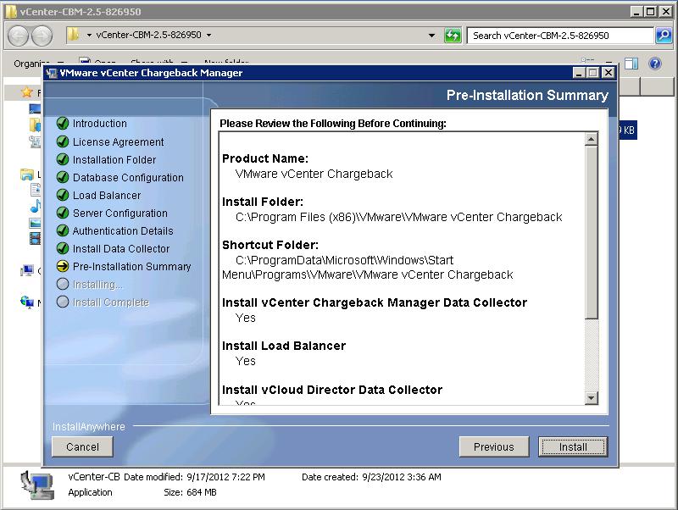Screen dimensions: 678x510
Task: Open Explorer help with the blue question mark
Action: pyautogui.click(x=655, y=64)
